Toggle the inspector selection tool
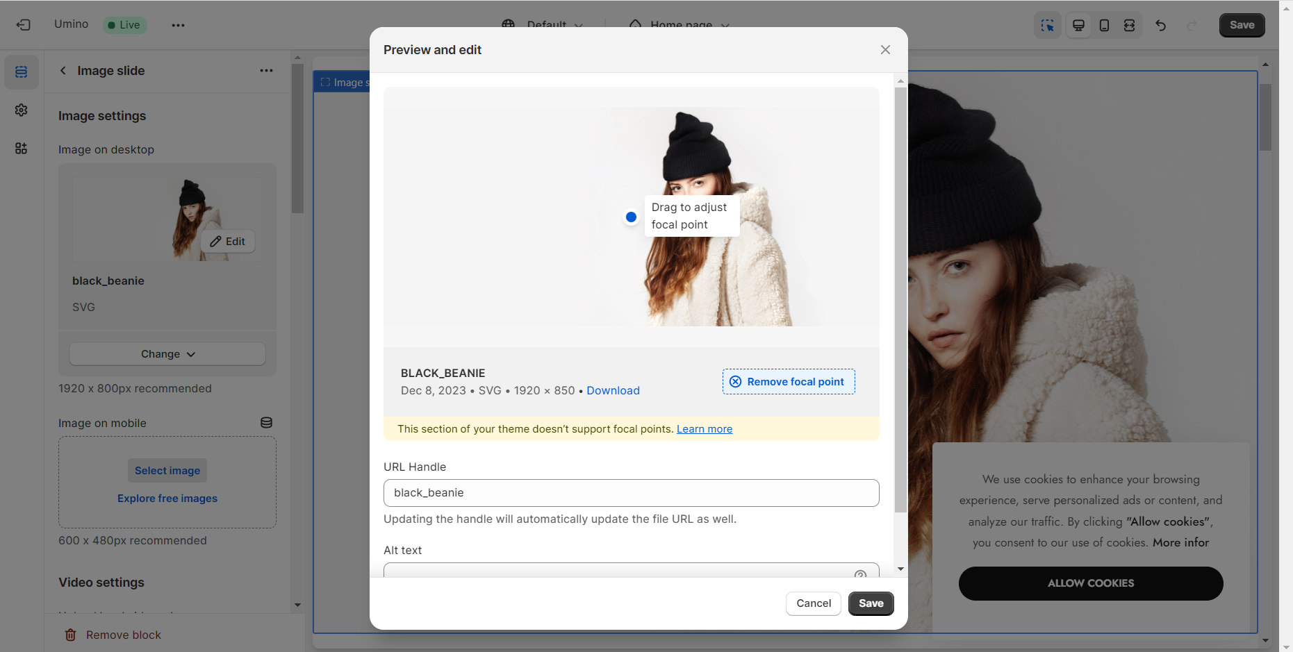This screenshot has width=1293, height=652. point(1047,26)
